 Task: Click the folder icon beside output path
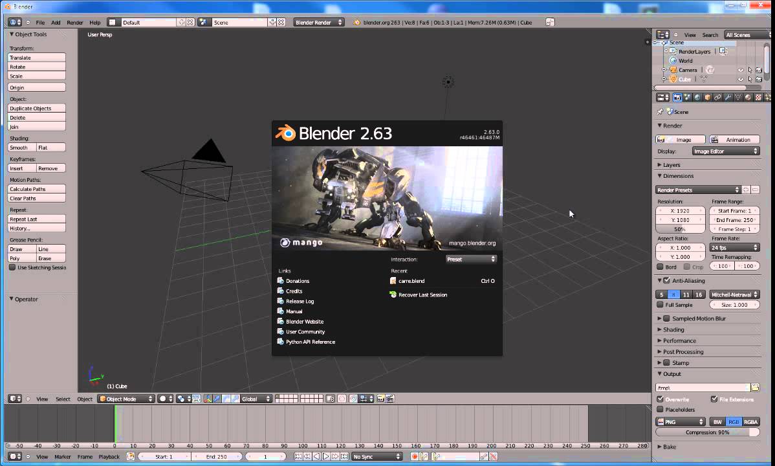[755, 387]
